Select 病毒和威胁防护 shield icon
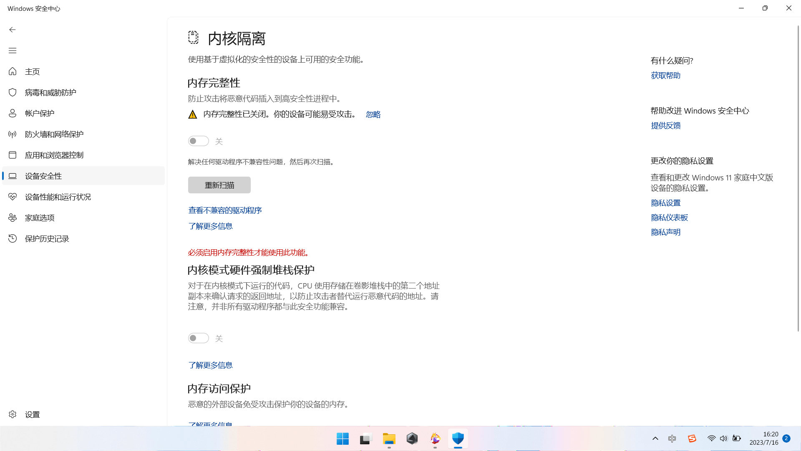Viewport: 801px width, 451px height. pyautogui.click(x=13, y=92)
